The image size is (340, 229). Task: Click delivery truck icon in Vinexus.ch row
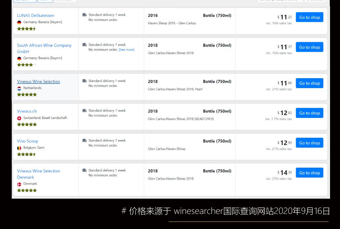coord(84,110)
